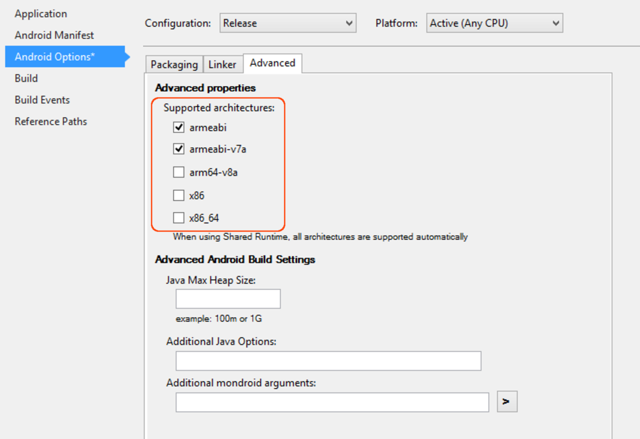Click the Additional Java Options text box
This screenshot has width=640, height=439.
tap(328, 361)
